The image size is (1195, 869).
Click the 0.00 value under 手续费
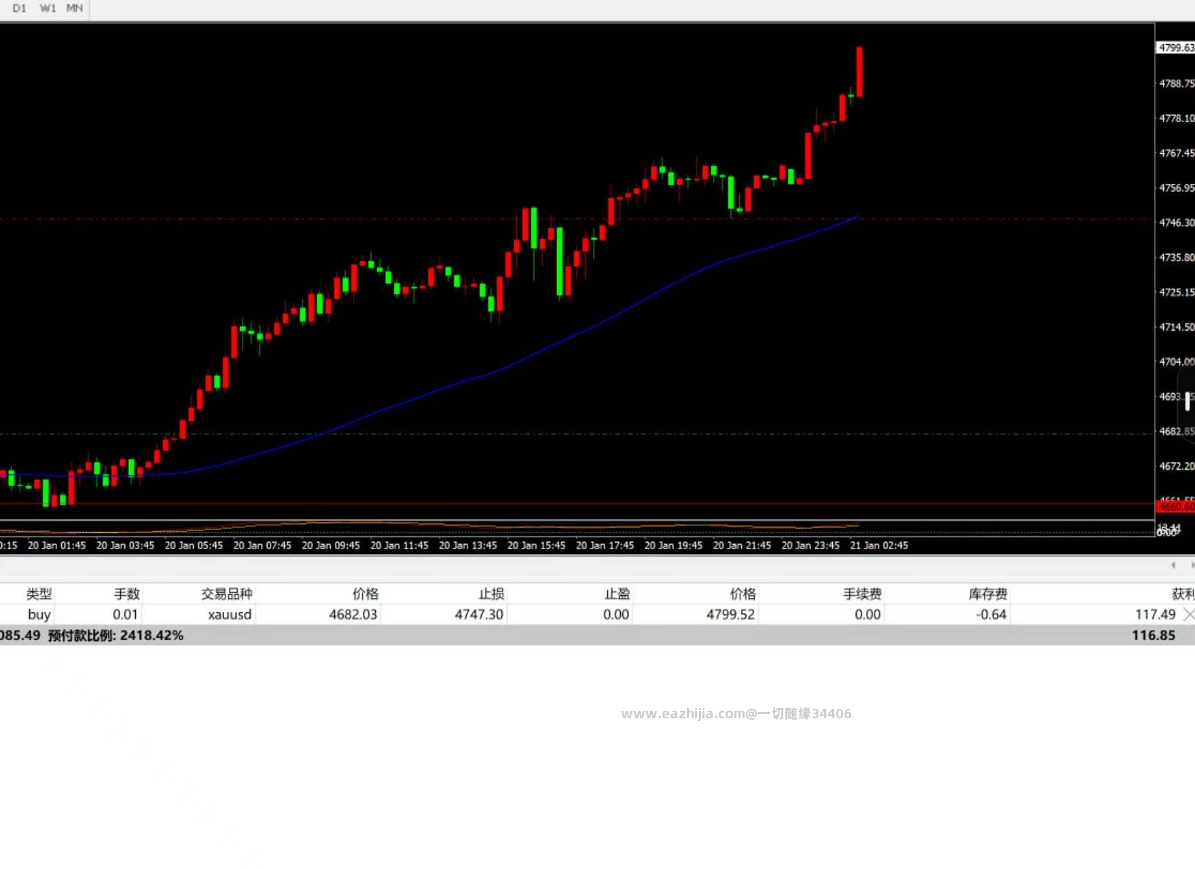click(x=868, y=614)
